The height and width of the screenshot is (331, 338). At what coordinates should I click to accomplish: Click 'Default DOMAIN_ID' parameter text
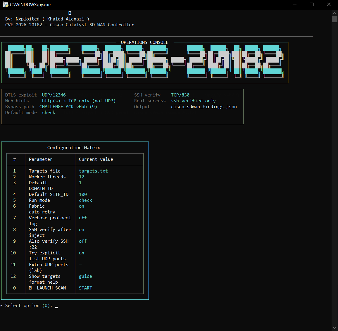pos(41,185)
